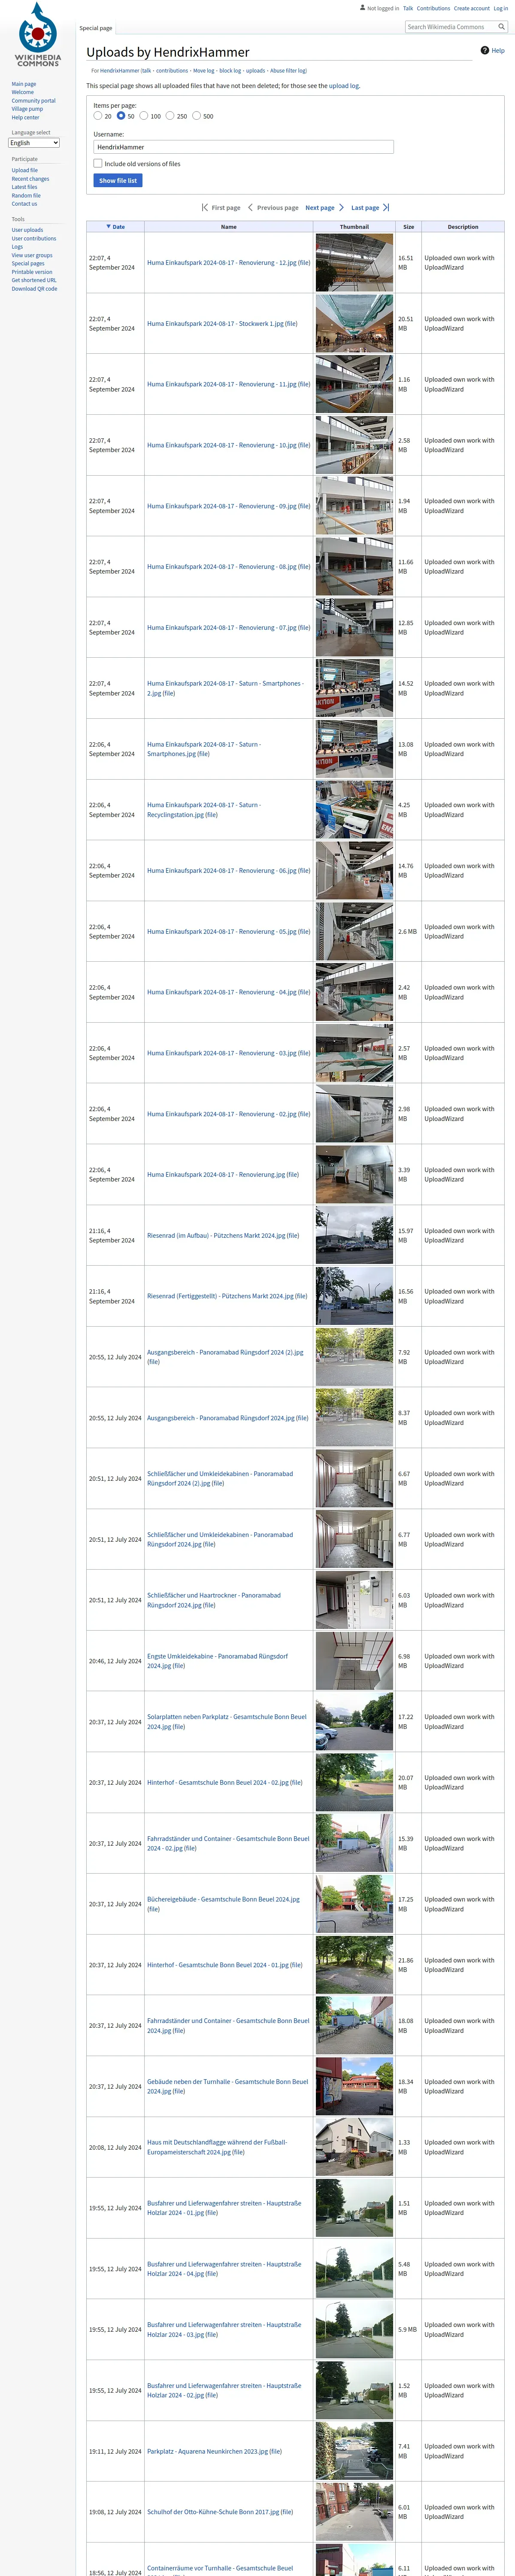Image resolution: width=515 pixels, height=2576 pixels.
Task: Open Saturn - Recyclingstation.jpg link
Action: tap(203, 810)
